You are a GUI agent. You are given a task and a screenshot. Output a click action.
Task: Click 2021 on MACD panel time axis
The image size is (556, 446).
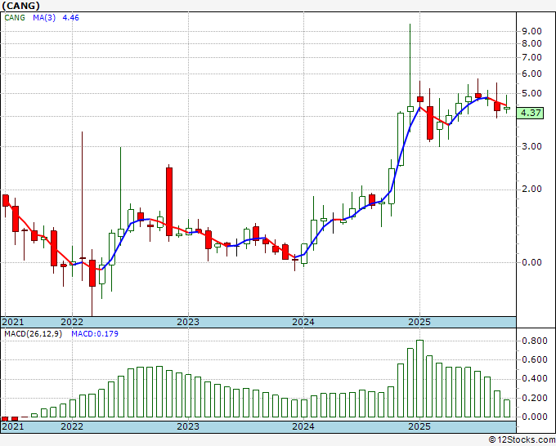tap(13, 426)
